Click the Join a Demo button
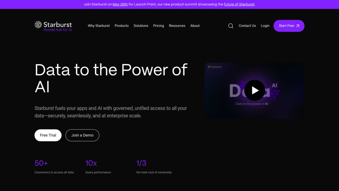This screenshot has height=191, width=339. pyautogui.click(x=82, y=135)
